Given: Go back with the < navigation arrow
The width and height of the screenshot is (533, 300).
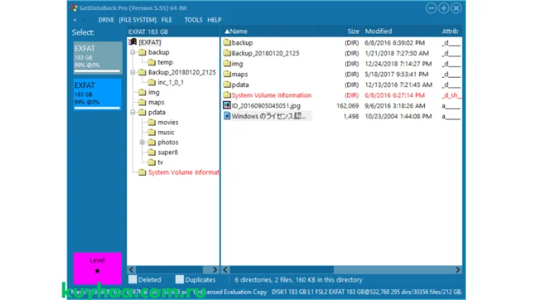Looking at the screenshot, I should (x=75, y=20).
